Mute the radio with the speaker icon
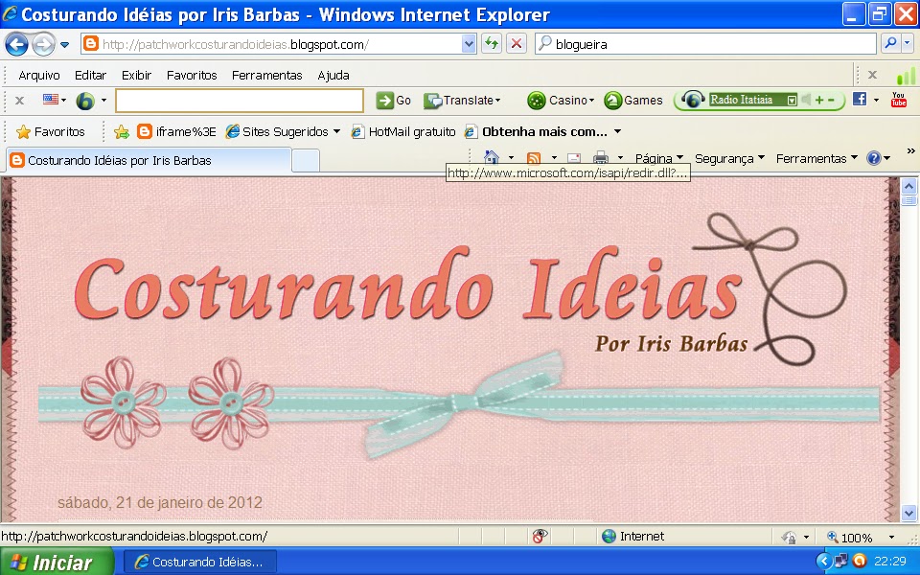 point(806,100)
